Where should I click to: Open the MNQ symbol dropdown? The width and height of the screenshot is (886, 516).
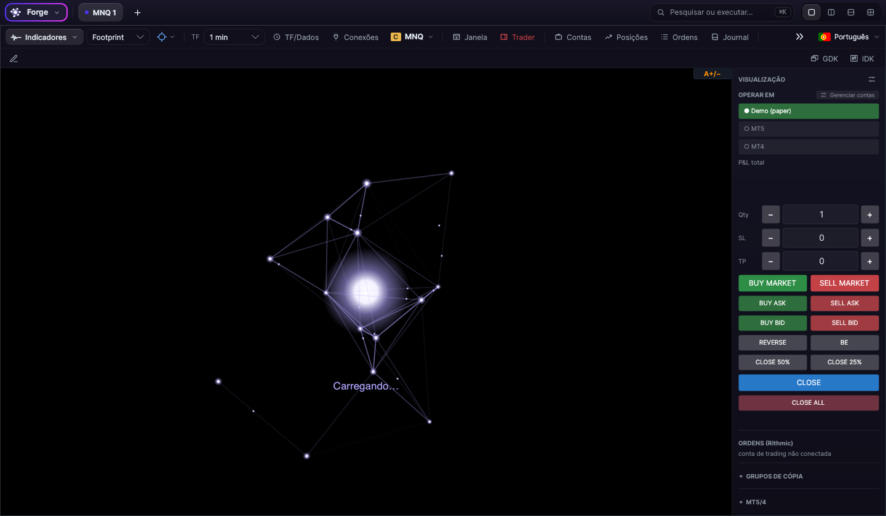coord(412,37)
